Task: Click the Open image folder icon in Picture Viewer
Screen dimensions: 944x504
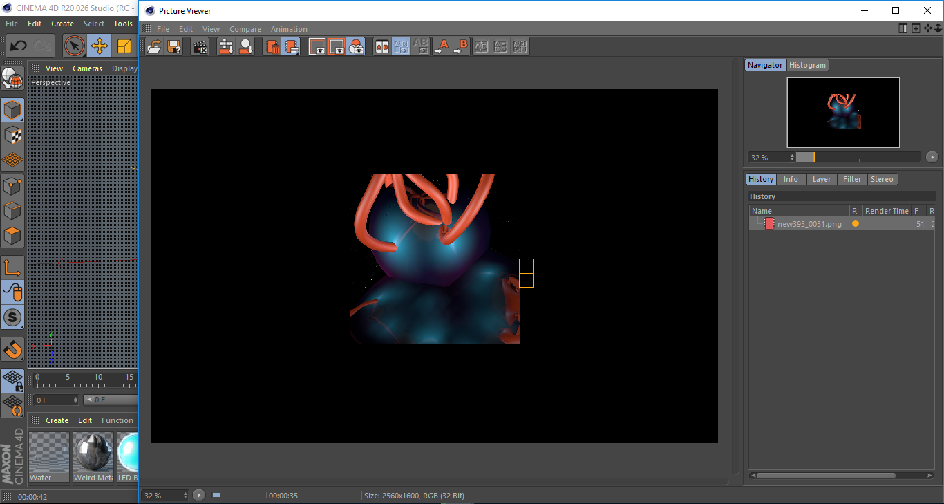Action: 155,47
